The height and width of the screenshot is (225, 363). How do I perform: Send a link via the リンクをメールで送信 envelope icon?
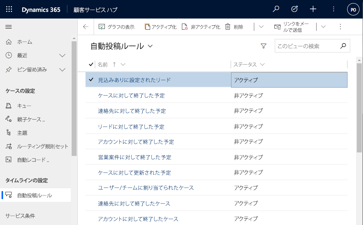pyautogui.click(x=278, y=27)
